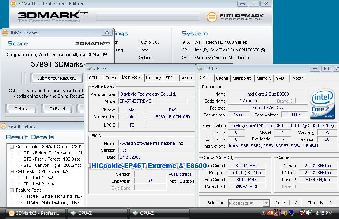Collapse the Feature Tests tree node
This screenshot has height=219, width=339.
click(x=12, y=190)
